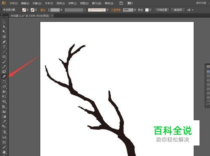The width and height of the screenshot is (210, 156).
Task: Select the Free Transform tool
Action: tap(4, 97)
